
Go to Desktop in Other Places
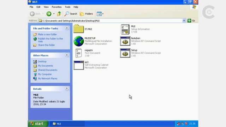point(42,61)
